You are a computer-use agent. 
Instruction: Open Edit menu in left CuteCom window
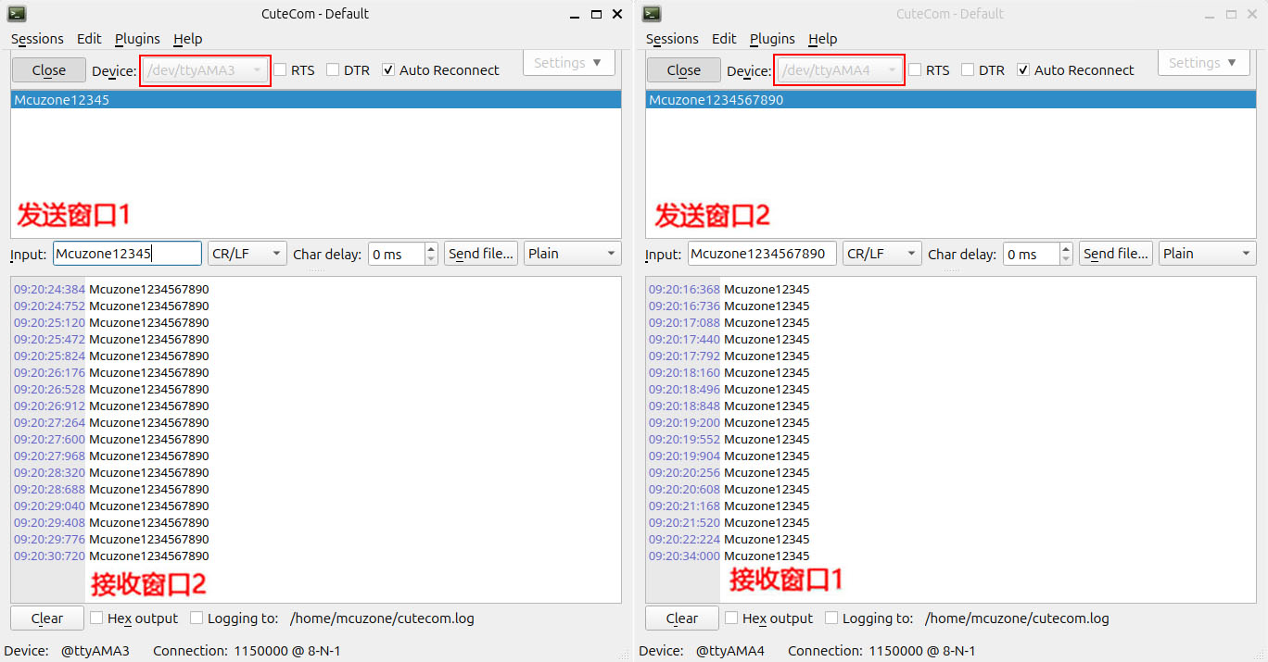click(x=89, y=39)
